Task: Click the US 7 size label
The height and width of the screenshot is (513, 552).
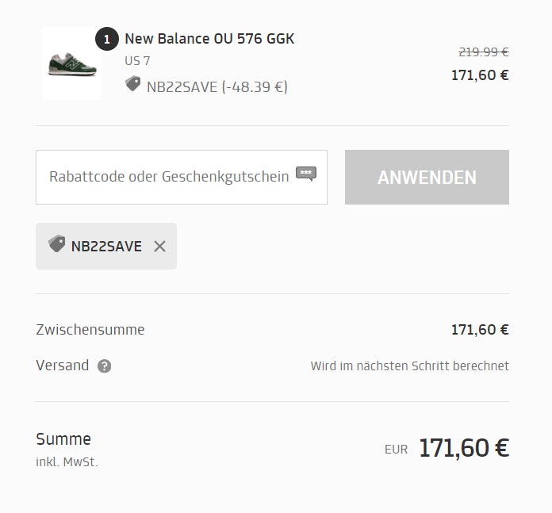Action: (x=137, y=61)
